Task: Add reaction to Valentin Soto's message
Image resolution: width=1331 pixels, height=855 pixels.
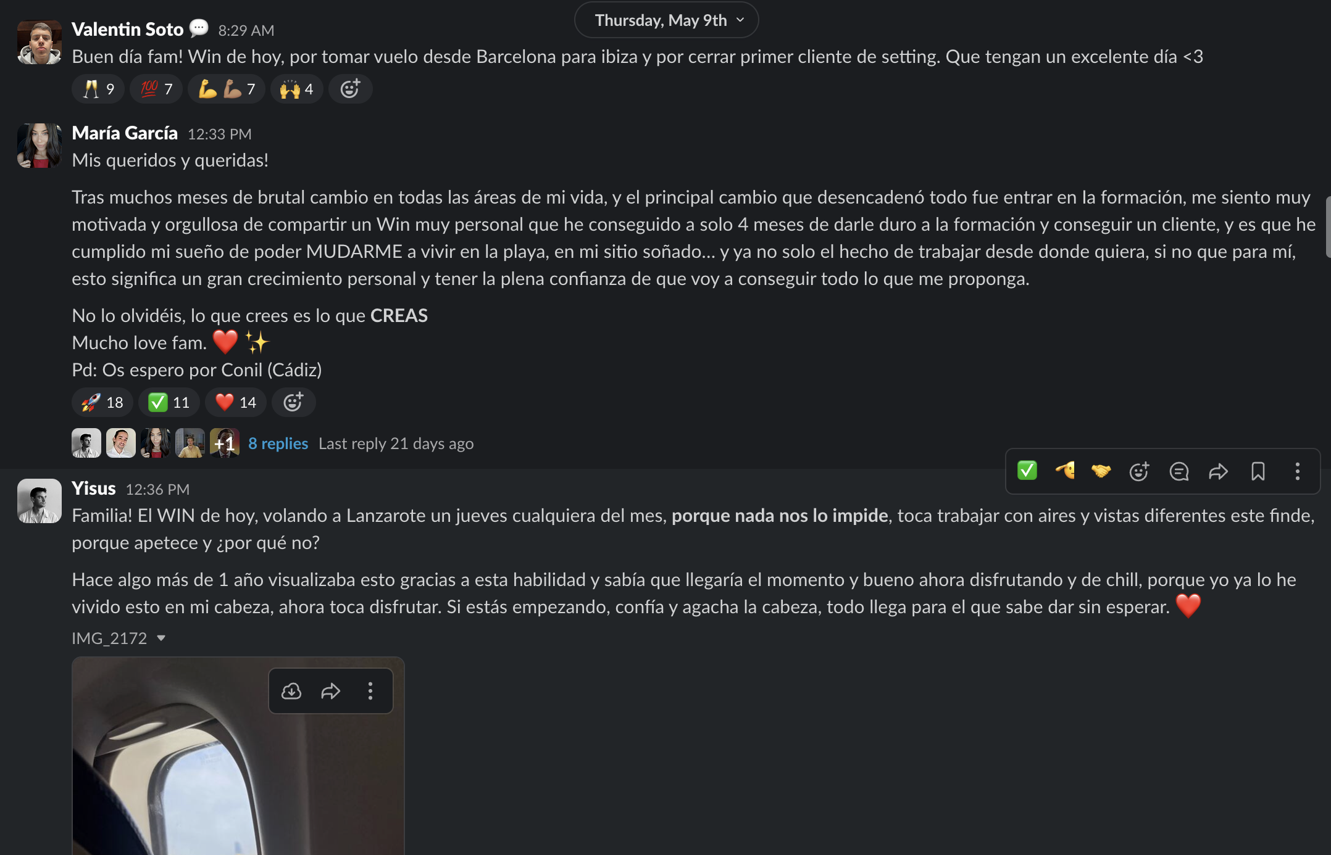Action: pos(350,89)
